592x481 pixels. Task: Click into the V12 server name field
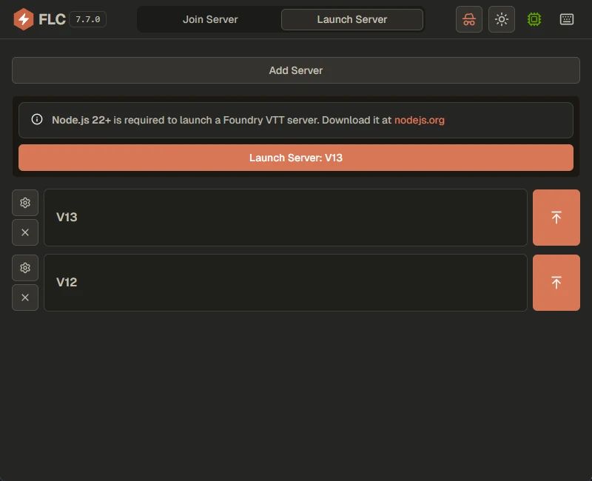pyautogui.click(x=285, y=282)
